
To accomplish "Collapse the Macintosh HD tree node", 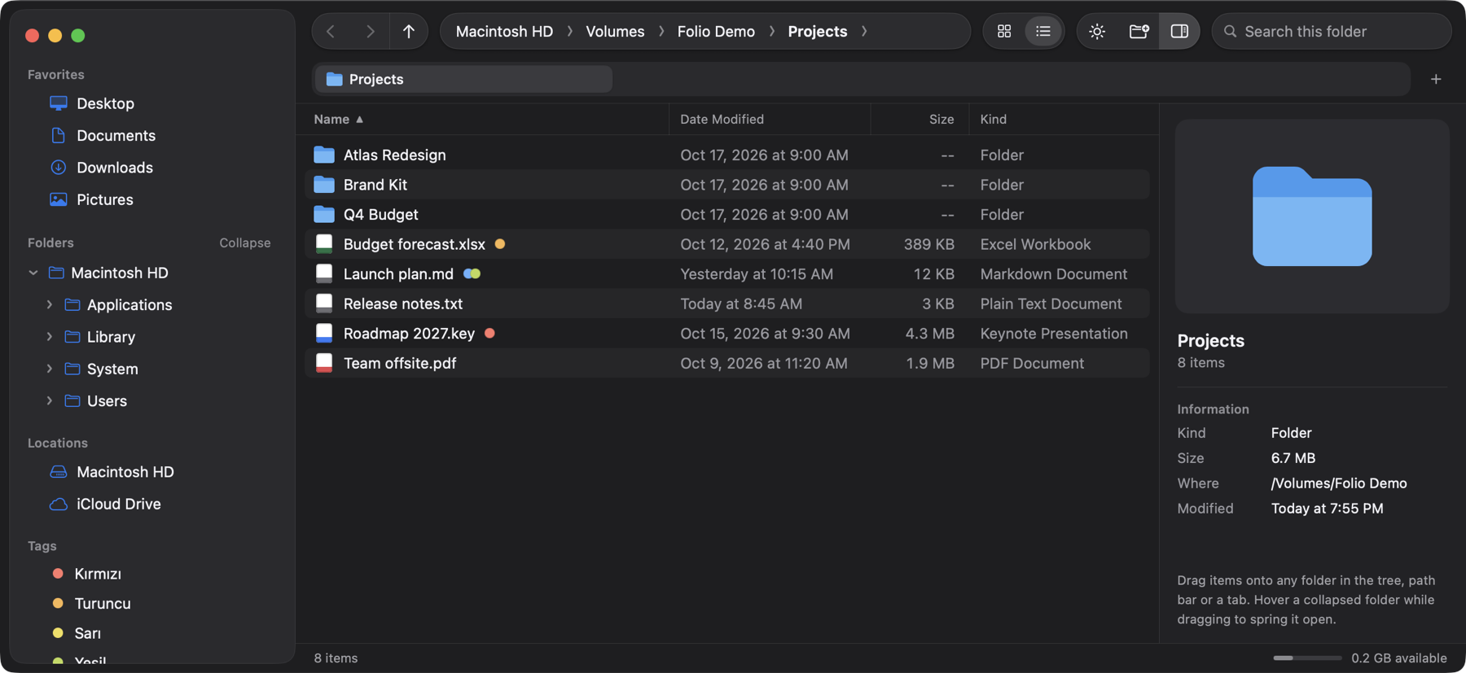I will tap(33, 273).
